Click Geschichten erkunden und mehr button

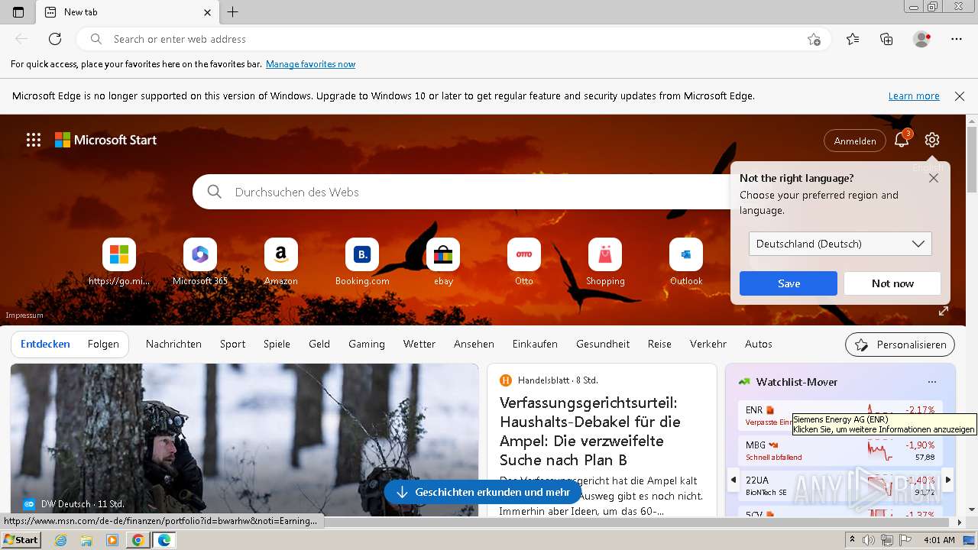483,492
